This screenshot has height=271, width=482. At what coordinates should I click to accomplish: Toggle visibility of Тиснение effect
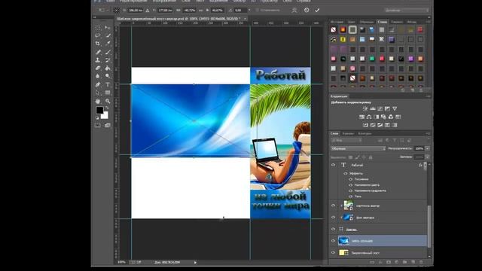point(350,179)
